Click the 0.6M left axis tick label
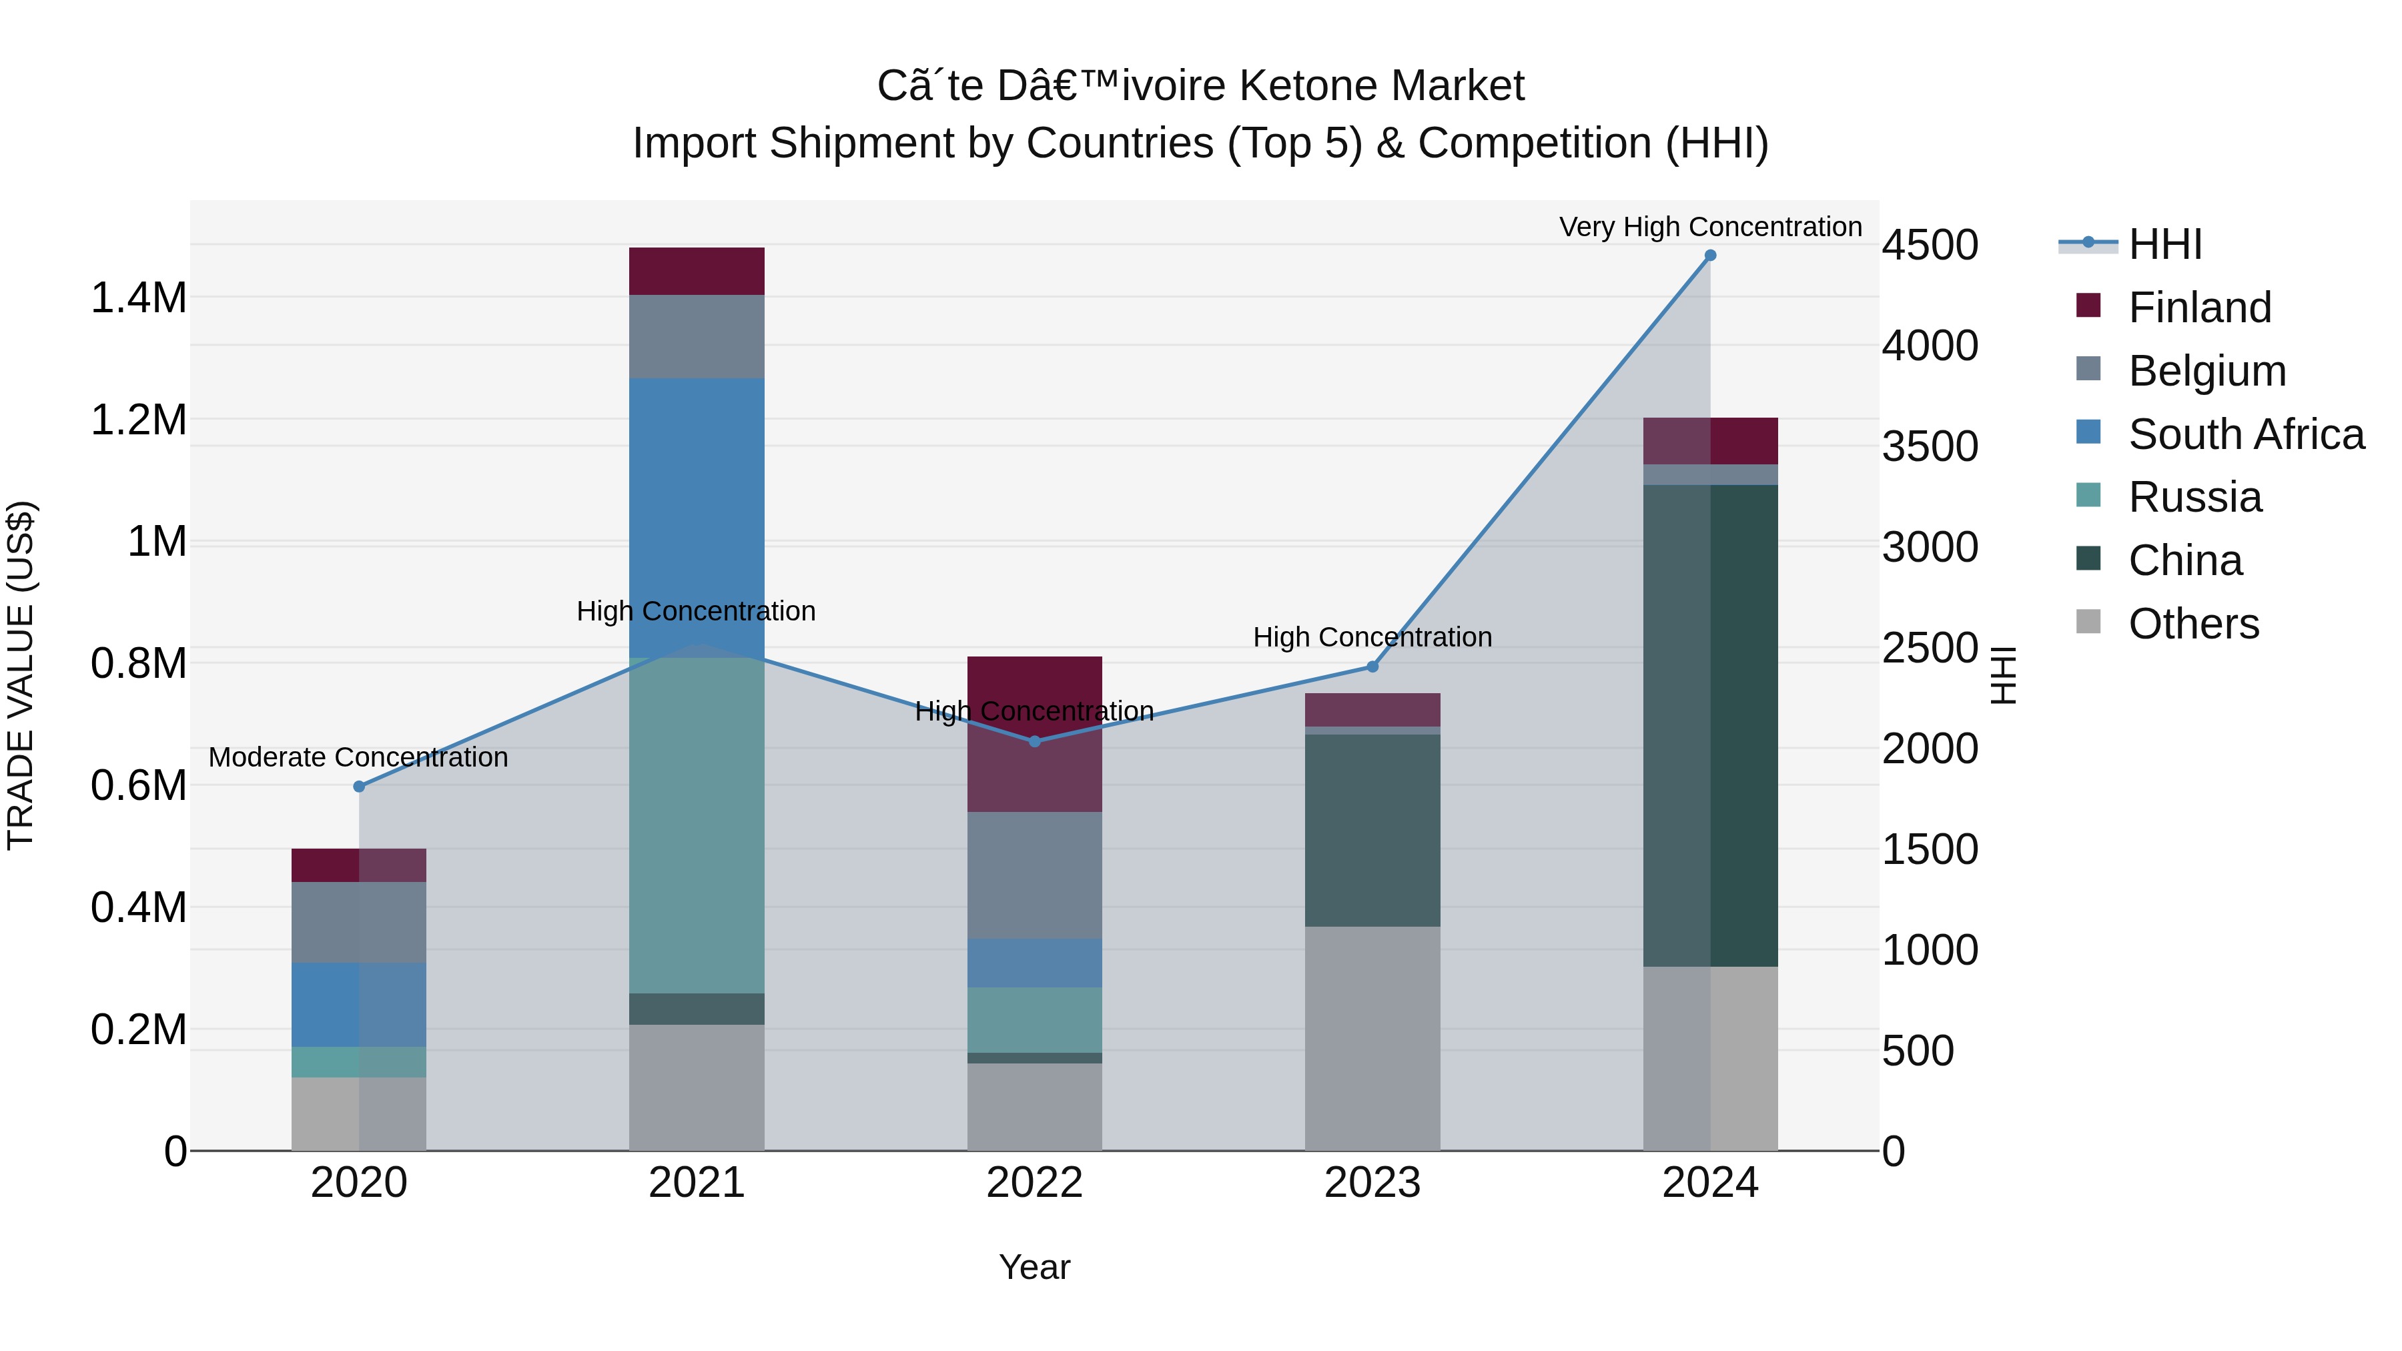Screen dimensions: 2402x1351 point(138,785)
